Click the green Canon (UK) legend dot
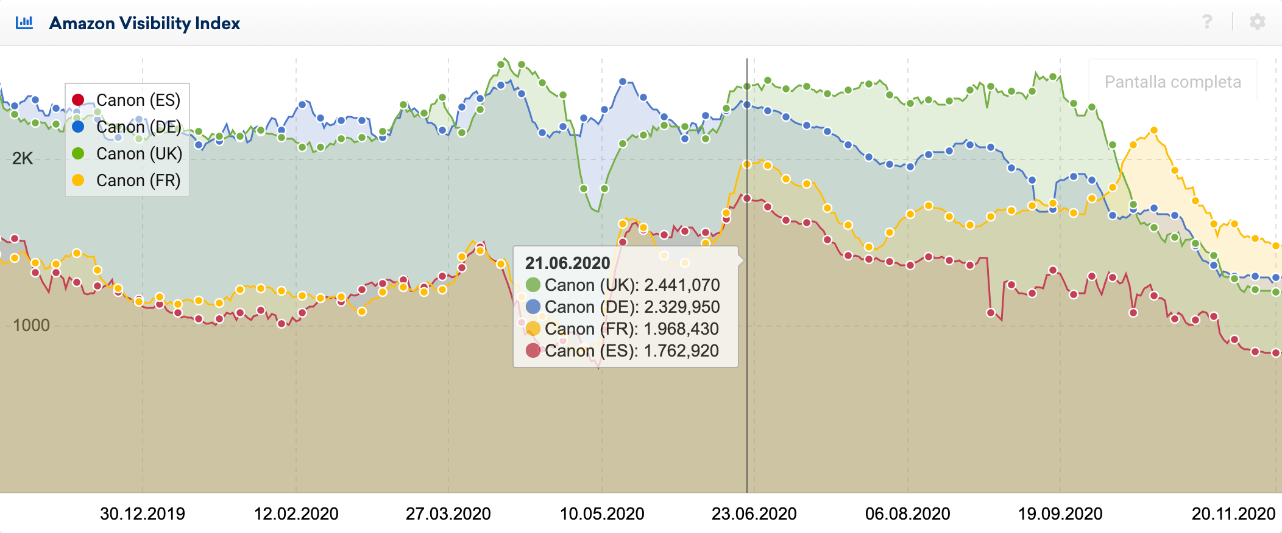The width and height of the screenshot is (1282, 533). pos(78,153)
